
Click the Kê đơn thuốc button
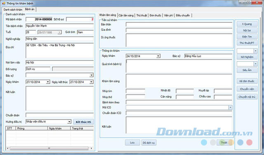coord(247,81)
